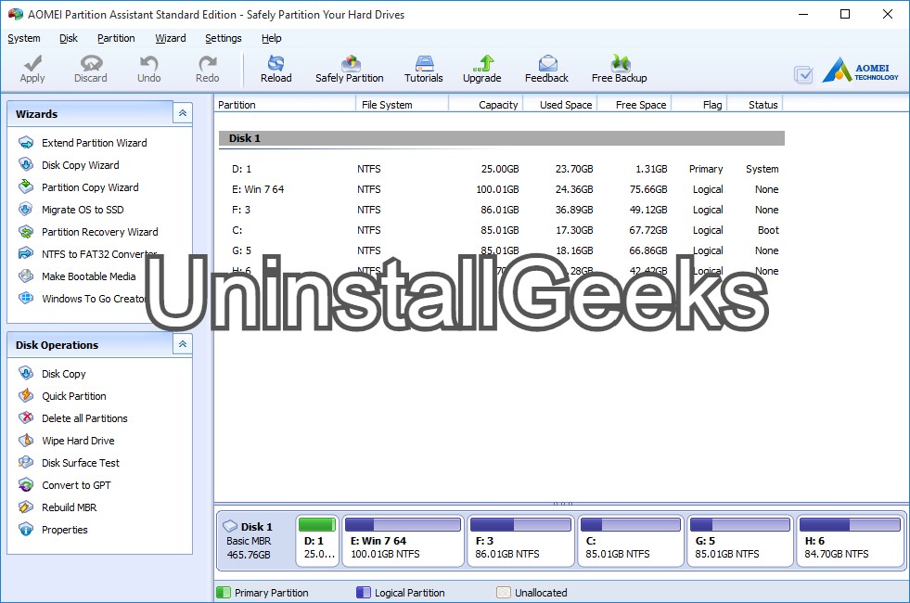Select the F: 3 partition row
The image size is (910, 603).
pos(502,210)
